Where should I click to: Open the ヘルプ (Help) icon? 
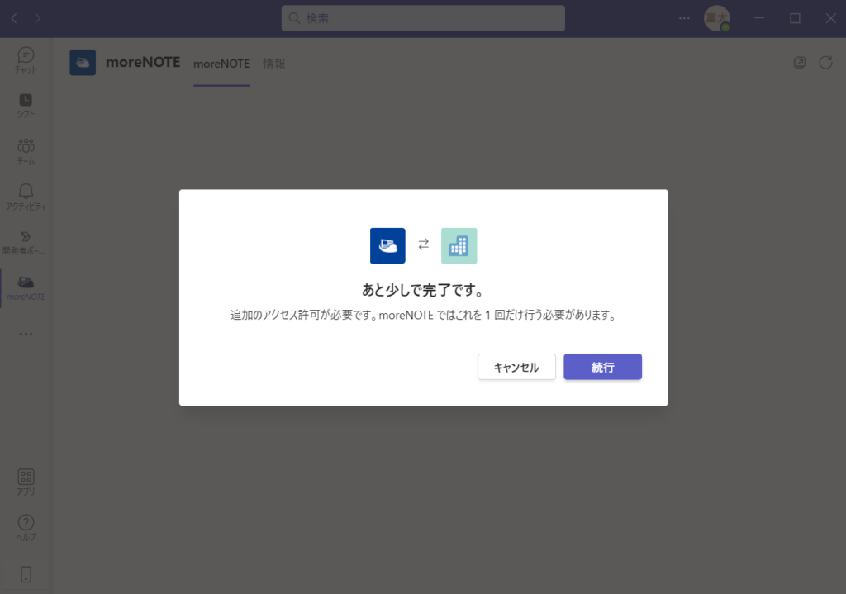tap(26, 528)
